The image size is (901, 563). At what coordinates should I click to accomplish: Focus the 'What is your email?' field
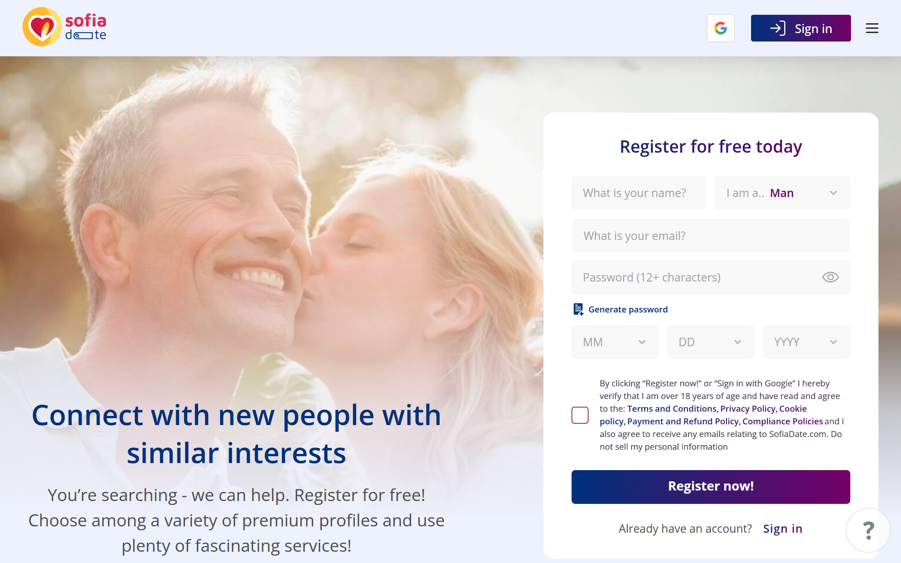[710, 236]
